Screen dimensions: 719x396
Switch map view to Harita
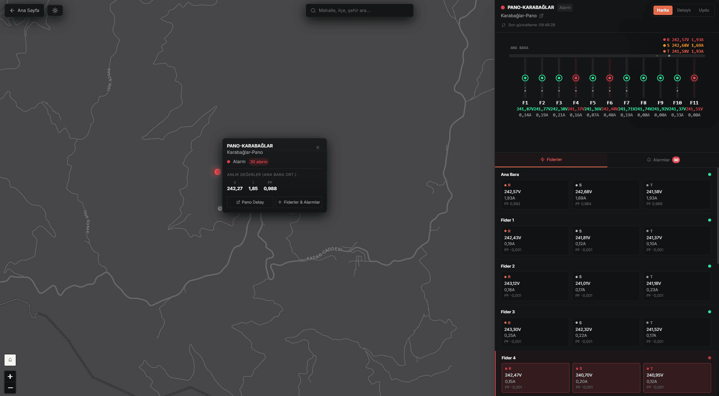(662, 10)
